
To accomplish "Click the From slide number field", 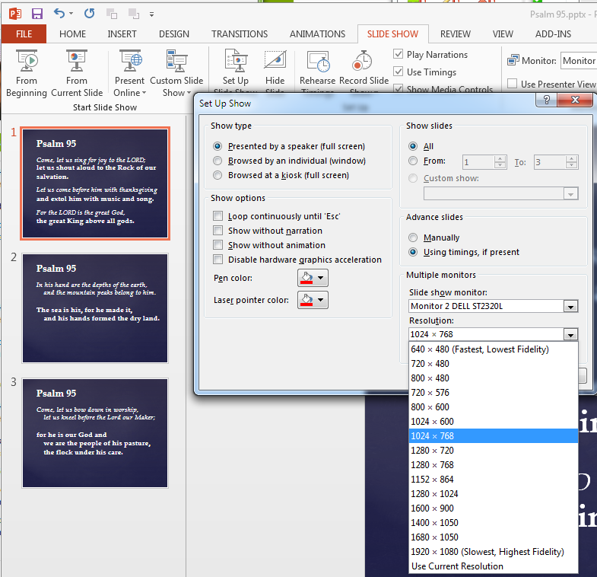I will coord(478,162).
